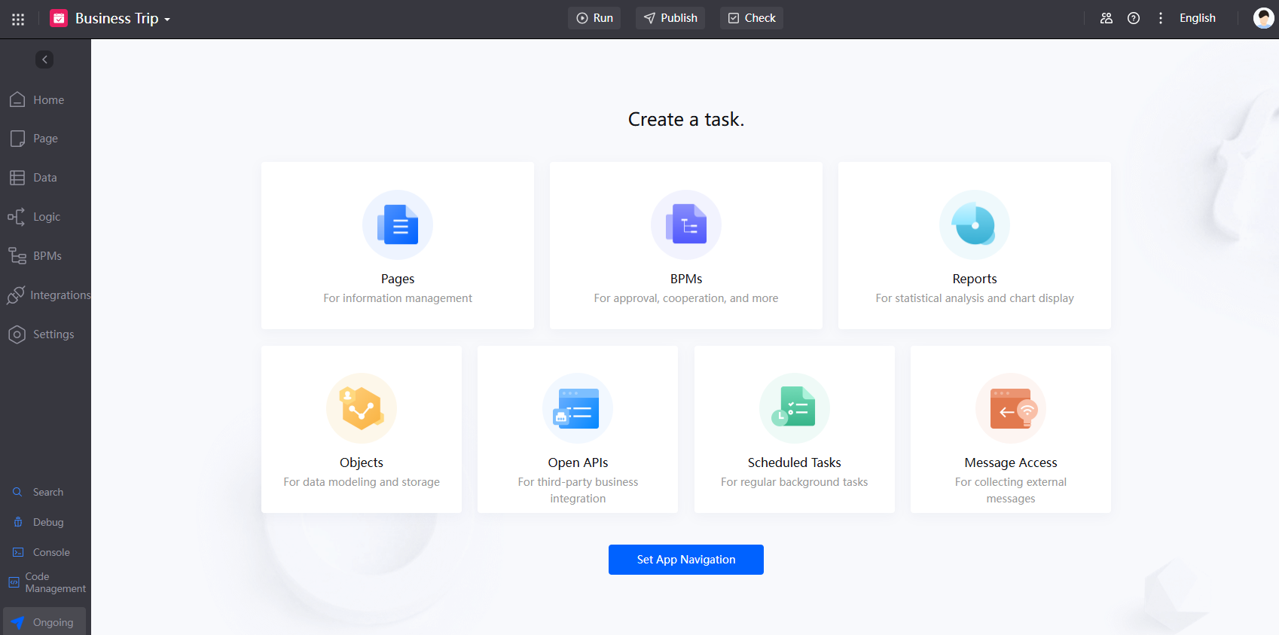Open the help question mark icon
Image resolution: width=1279 pixels, height=635 pixels.
point(1133,18)
